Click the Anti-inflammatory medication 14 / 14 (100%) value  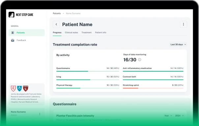177,68
